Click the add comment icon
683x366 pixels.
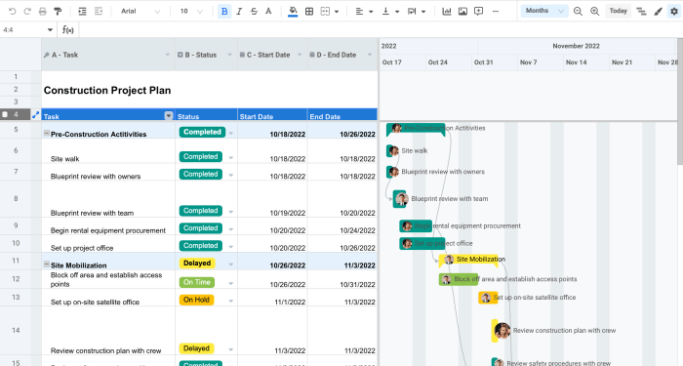479,12
